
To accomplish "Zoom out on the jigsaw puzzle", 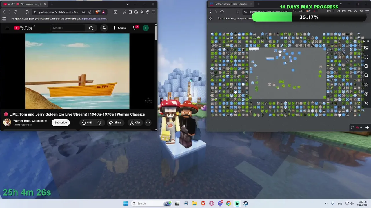I will 366,75.
